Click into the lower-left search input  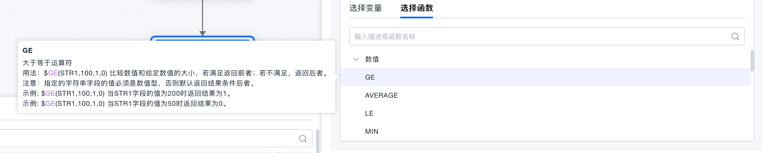point(148,139)
